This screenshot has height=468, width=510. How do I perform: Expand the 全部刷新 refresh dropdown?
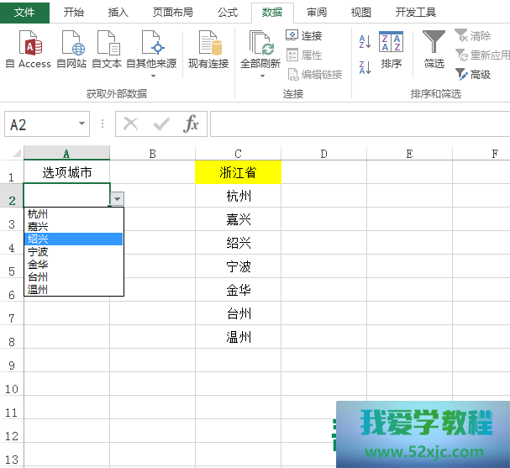[x=260, y=76]
